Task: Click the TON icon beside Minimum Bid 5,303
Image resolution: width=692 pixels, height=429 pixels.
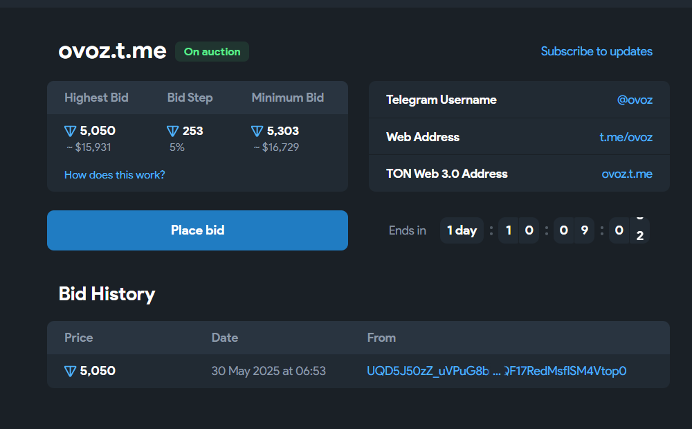Action: 257,131
